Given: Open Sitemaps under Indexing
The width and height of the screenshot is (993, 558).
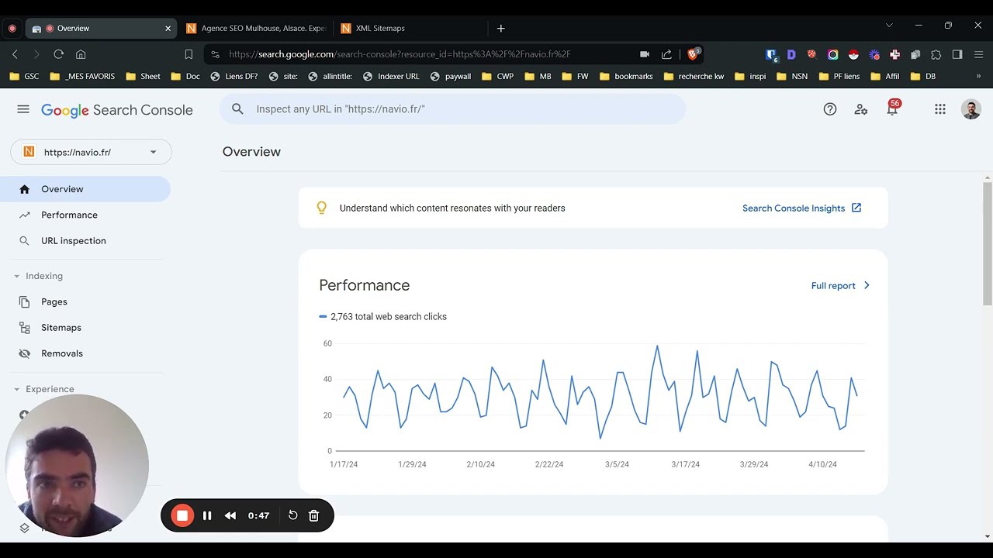Looking at the screenshot, I should point(85,328).
